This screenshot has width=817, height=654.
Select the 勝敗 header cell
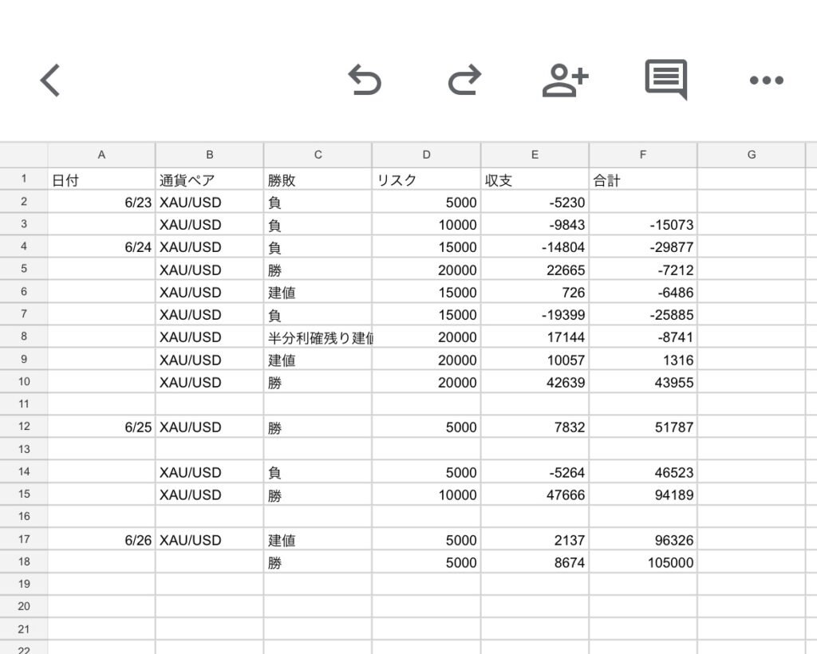pos(318,179)
